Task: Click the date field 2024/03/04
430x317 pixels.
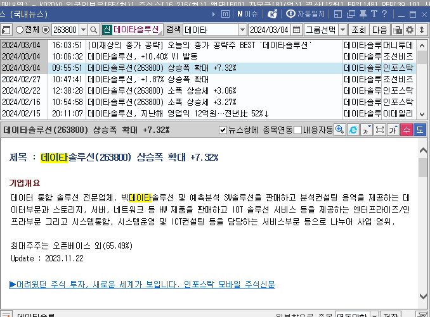Action: pos(270,30)
